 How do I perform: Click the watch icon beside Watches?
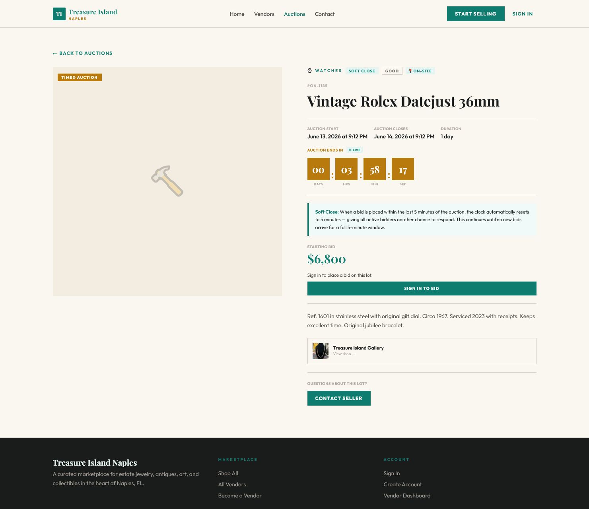310,71
